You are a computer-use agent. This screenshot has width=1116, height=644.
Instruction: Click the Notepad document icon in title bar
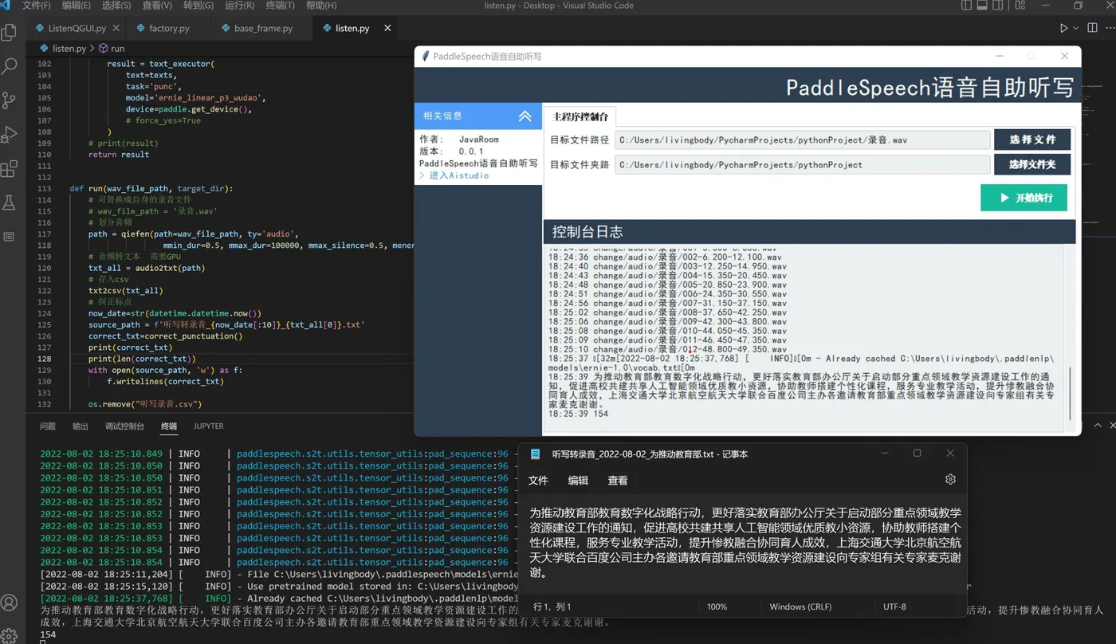click(x=536, y=454)
